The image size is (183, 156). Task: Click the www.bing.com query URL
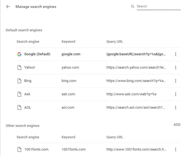pos(136,81)
